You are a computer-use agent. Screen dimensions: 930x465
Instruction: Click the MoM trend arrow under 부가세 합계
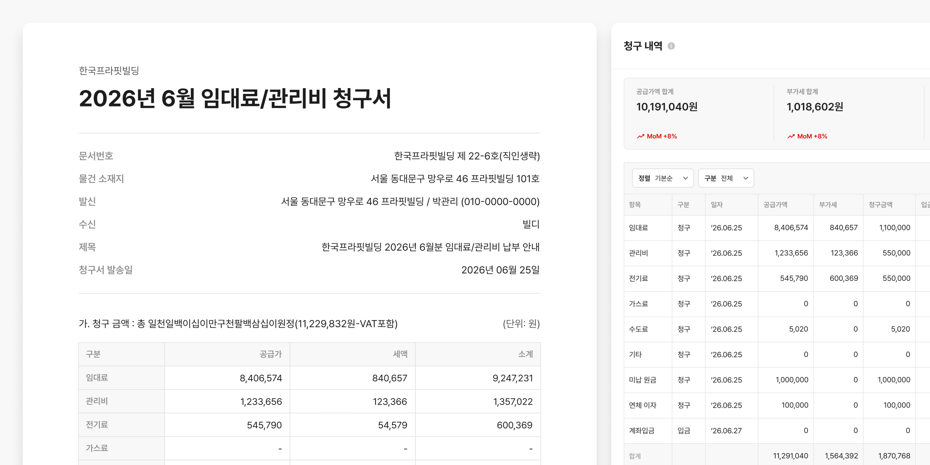pyautogui.click(x=791, y=136)
